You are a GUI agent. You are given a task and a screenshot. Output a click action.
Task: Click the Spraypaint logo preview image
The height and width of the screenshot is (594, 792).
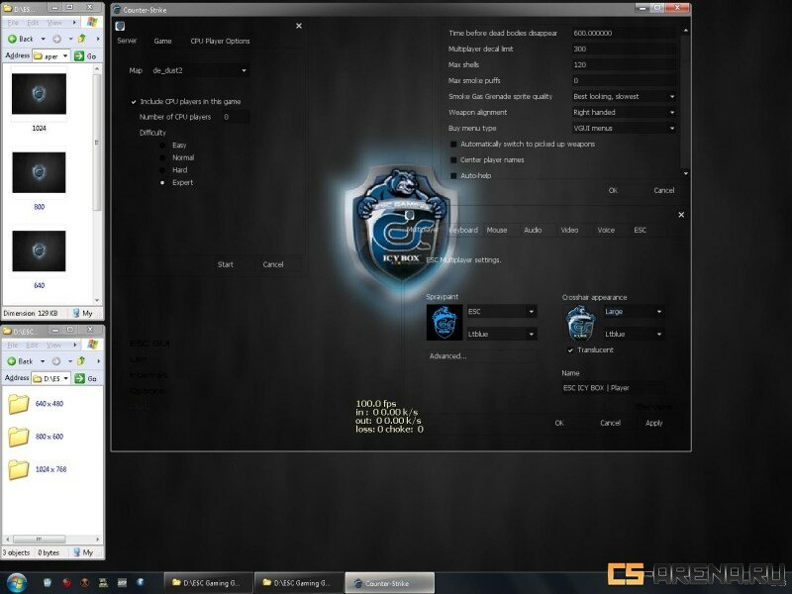442,323
